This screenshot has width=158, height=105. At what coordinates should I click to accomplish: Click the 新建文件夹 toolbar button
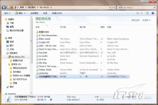click(x=57, y=13)
